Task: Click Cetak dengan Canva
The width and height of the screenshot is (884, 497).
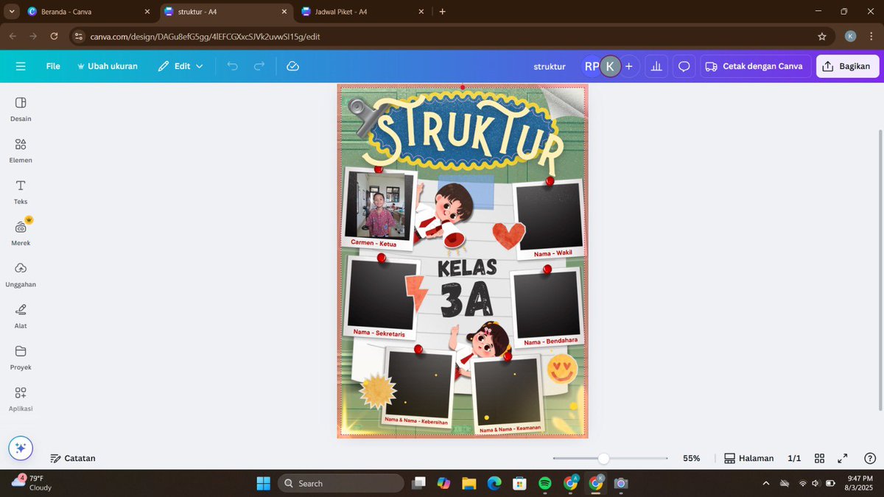Action: pos(754,66)
